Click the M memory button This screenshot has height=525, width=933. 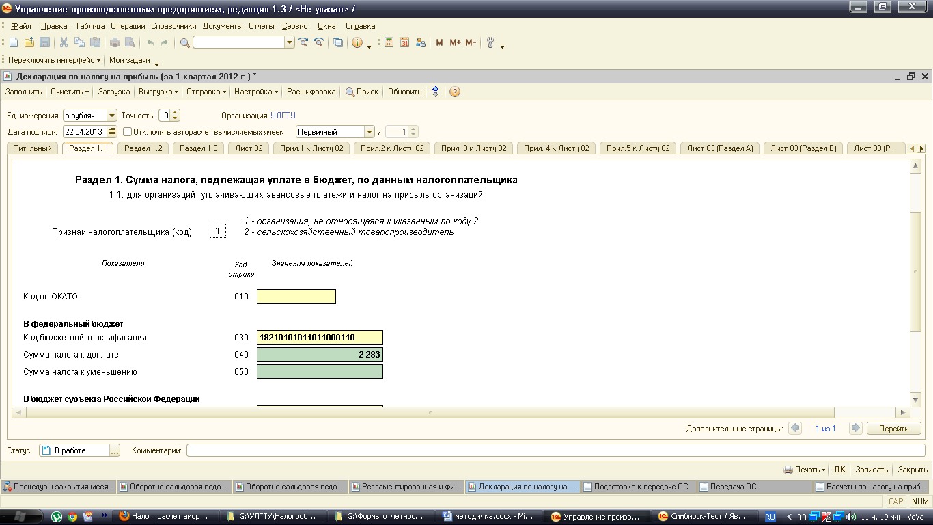tap(439, 42)
